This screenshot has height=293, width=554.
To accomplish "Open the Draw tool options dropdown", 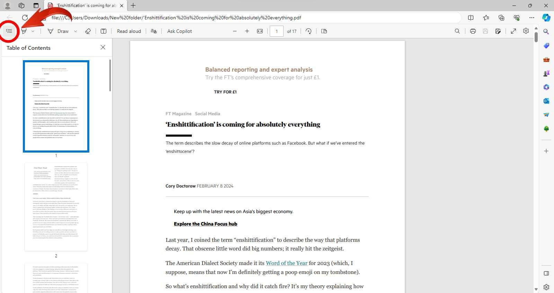I will point(75,31).
